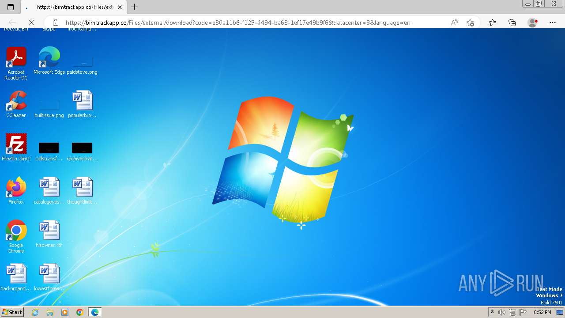The image size is (565, 318).
Task: Open Windows Explorer from taskbar
Action: 50,312
